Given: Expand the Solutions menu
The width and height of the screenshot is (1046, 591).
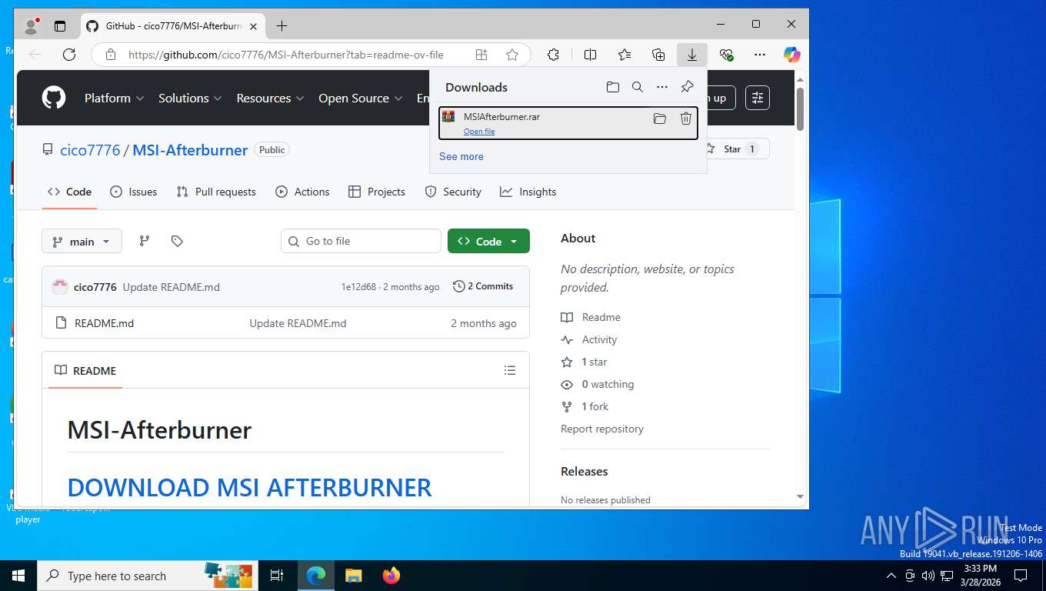Looking at the screenshot, I should (x=190, y=98).
